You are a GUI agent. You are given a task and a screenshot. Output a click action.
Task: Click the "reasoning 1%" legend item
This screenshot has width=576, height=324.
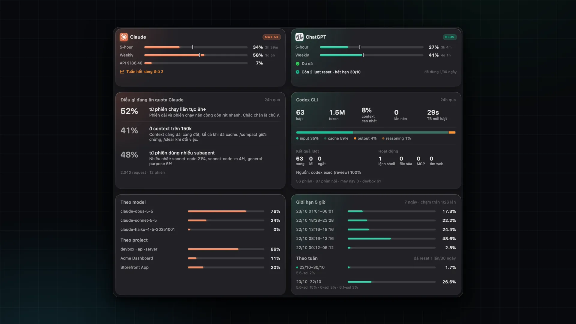pyautogui.click(x=396, y=138)
